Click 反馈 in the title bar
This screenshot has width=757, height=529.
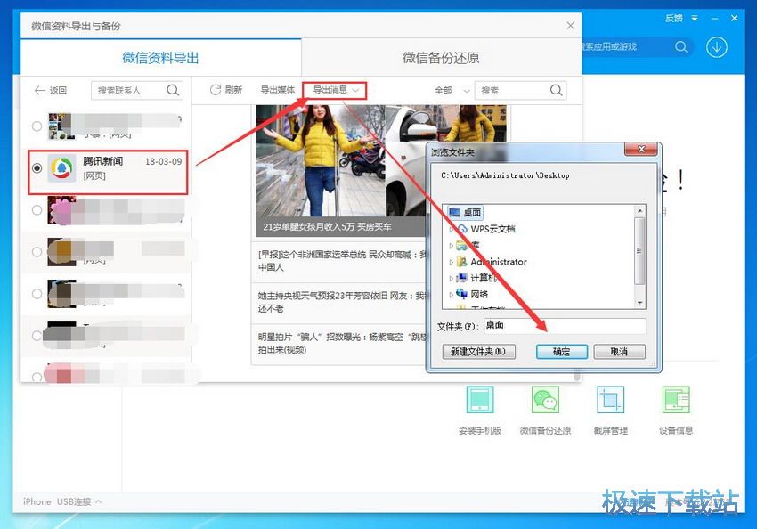coord(674,19)
